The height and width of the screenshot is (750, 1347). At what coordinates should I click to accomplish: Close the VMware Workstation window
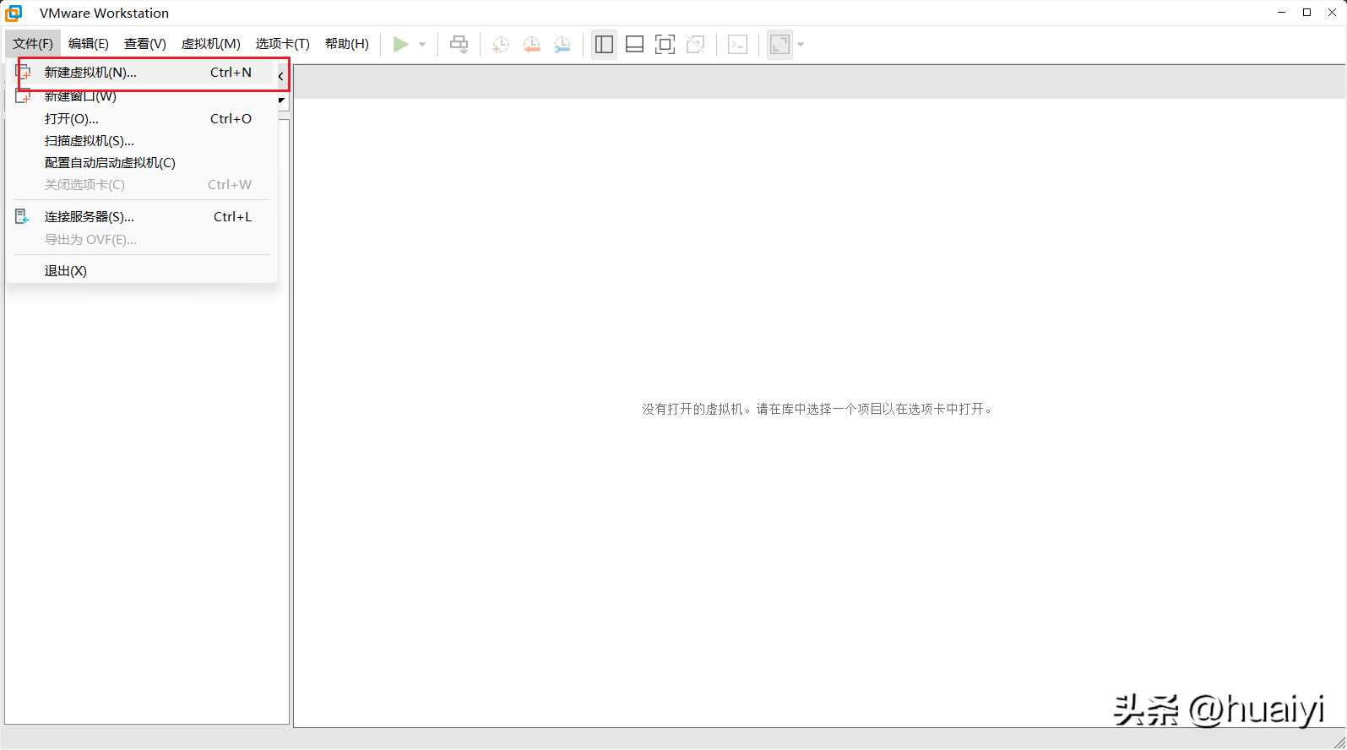click(1332, 12)
